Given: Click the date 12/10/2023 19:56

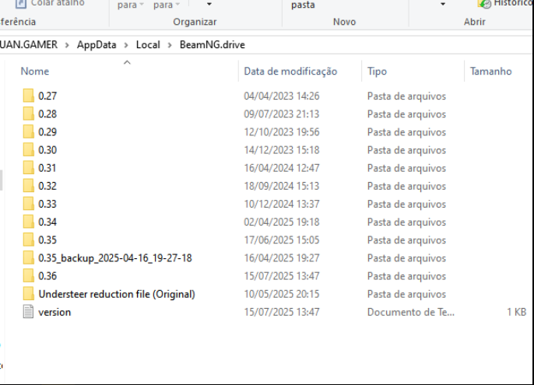Looking at the screenshot, I should [282, 132].
